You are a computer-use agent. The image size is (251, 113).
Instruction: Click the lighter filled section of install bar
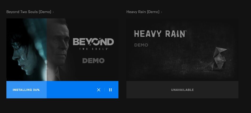(x=27, y=90)
